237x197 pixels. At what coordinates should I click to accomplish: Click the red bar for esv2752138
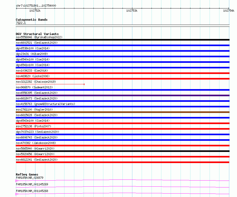click(x=122, y=129)
